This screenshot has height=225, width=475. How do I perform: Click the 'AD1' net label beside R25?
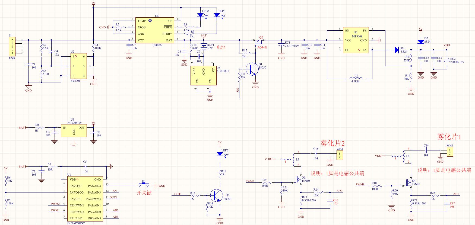tap(456, 194)
